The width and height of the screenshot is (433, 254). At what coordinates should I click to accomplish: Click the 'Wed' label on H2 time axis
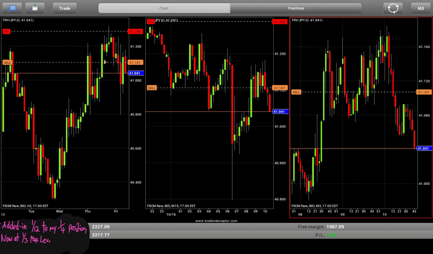60,211
